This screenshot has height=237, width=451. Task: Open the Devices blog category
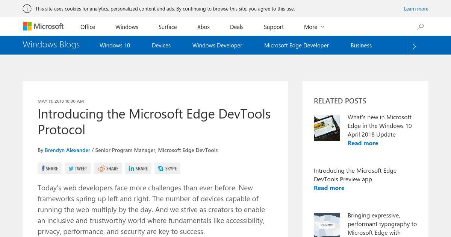(161, 45)
